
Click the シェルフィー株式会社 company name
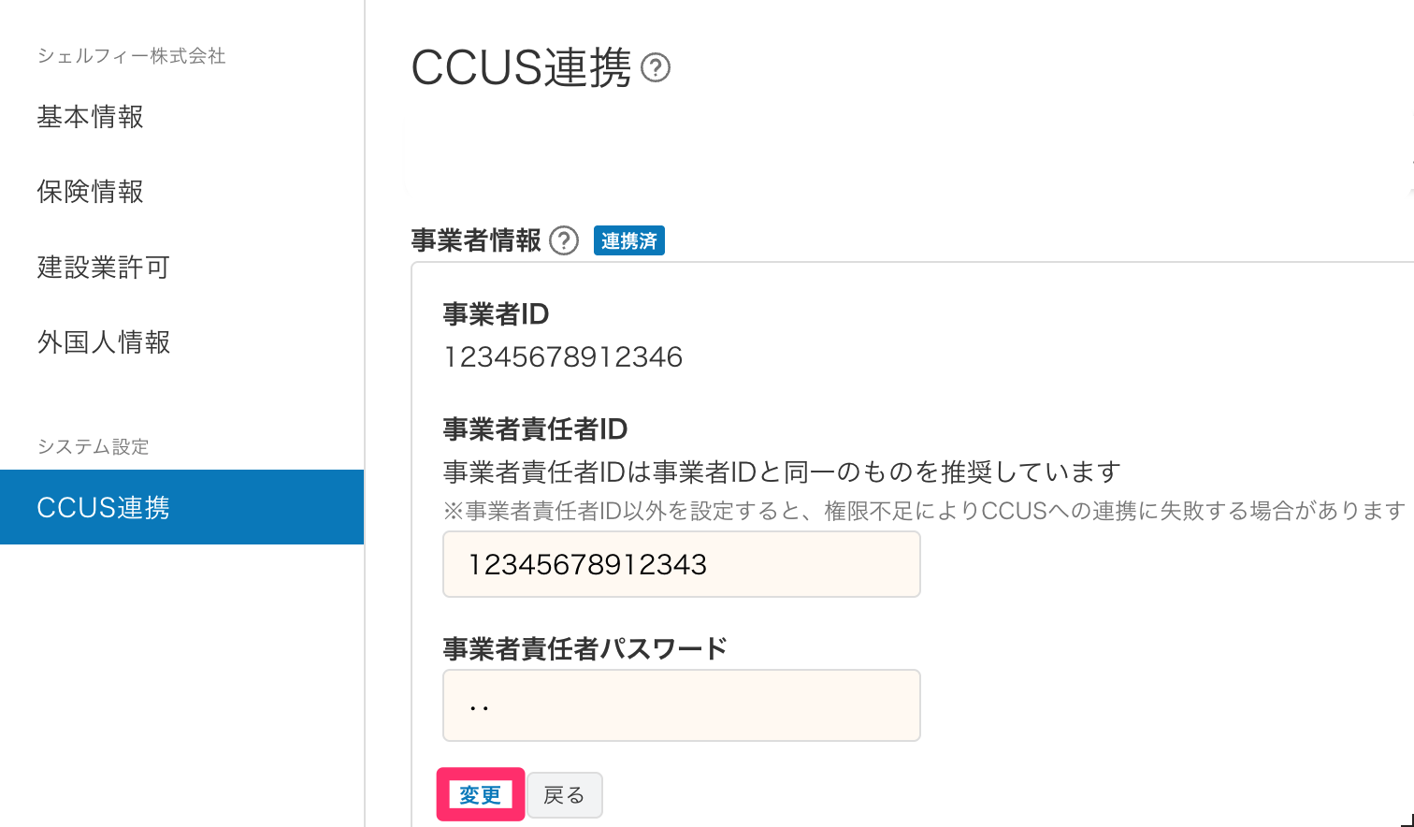tap(132, 56)
